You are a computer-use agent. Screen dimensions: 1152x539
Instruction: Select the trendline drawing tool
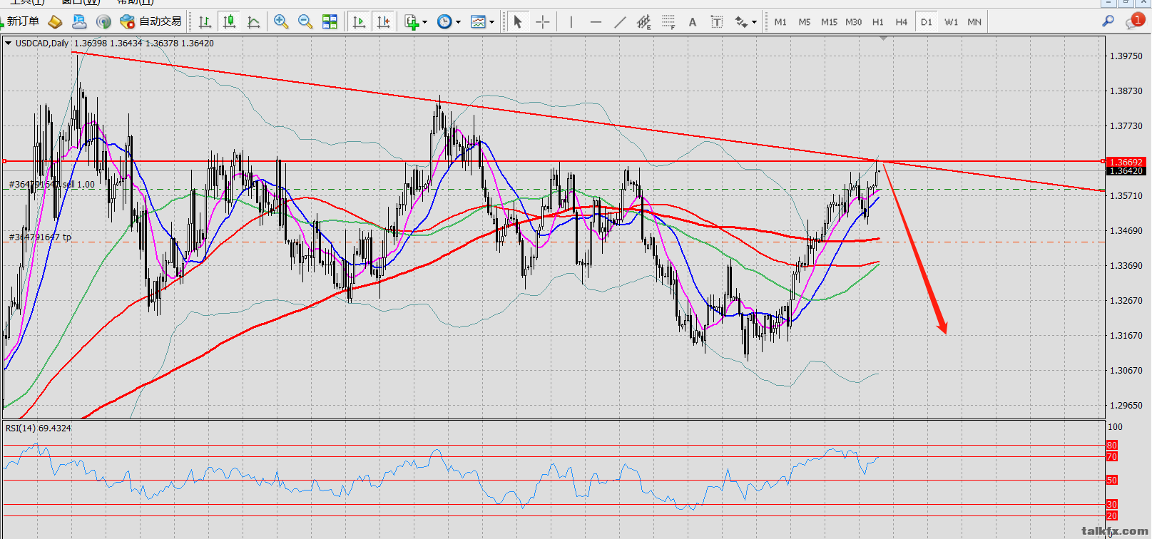620,21
